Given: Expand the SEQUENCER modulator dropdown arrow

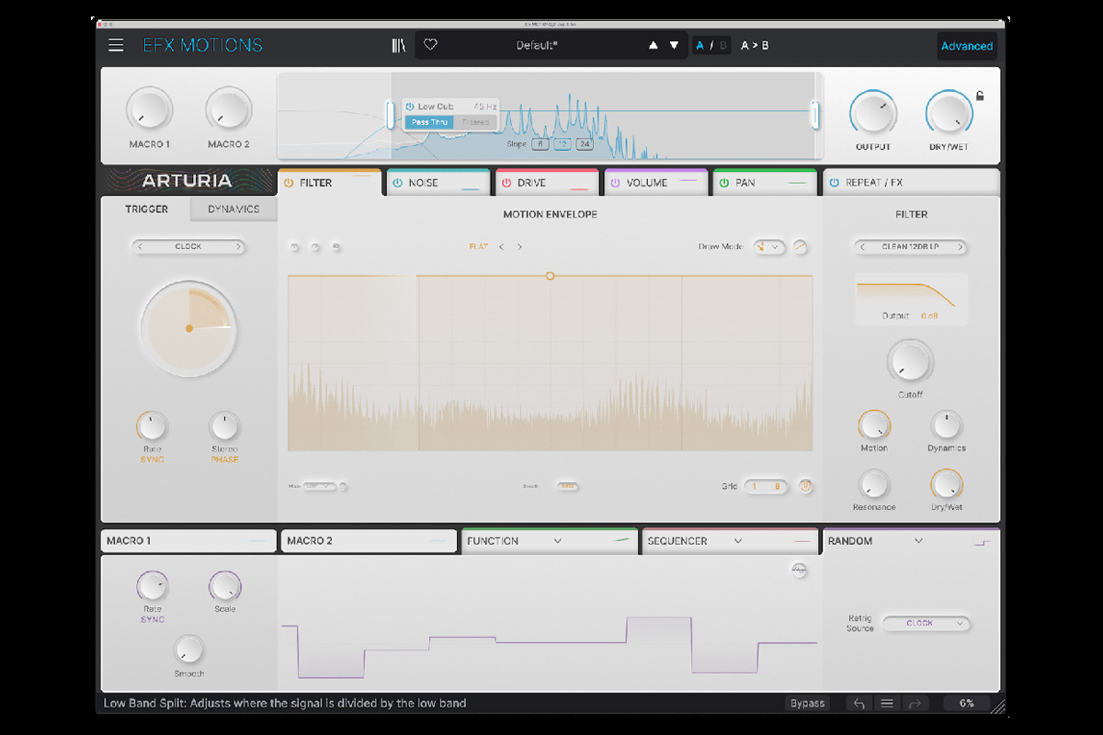Looking at the screenshot, I should 738,541.
